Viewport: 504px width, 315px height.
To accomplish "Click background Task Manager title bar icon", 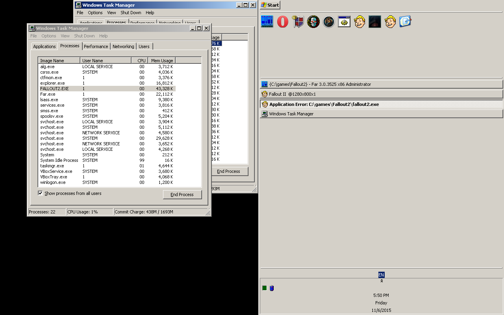I will [79, 5].
